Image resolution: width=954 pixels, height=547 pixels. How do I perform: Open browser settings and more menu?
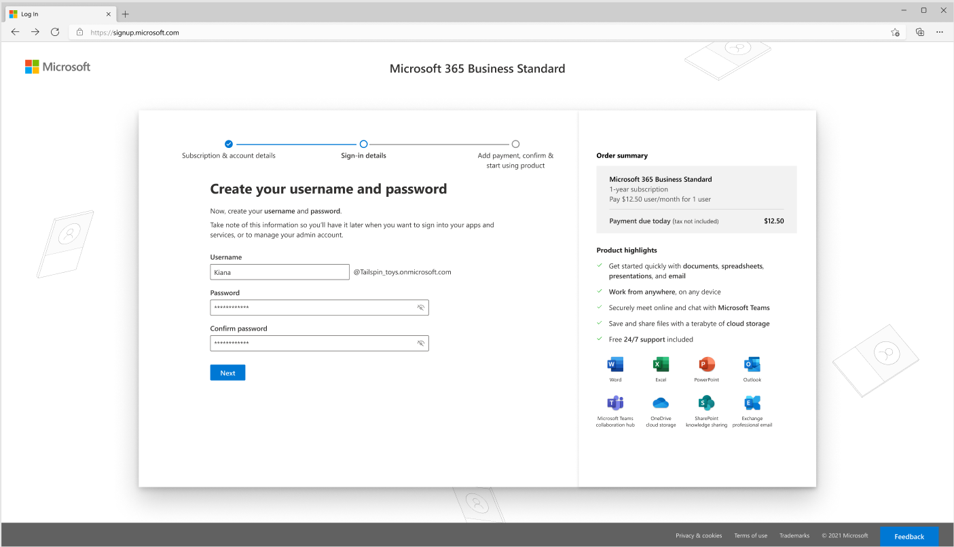940,32
